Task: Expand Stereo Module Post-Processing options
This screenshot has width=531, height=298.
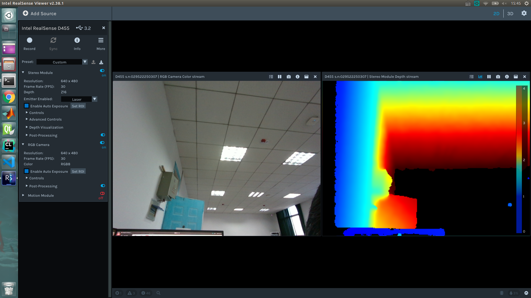Action: pos(27,135)
